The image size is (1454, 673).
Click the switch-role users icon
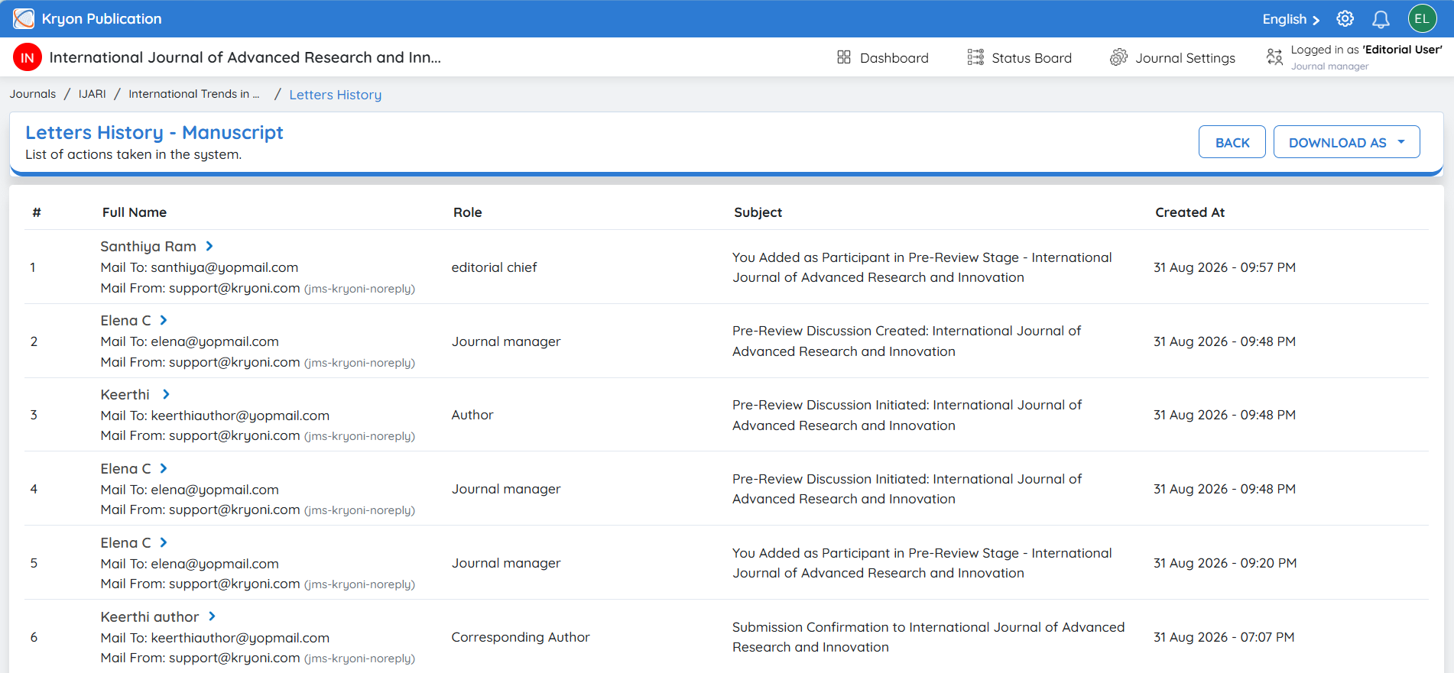[1274, 57]
